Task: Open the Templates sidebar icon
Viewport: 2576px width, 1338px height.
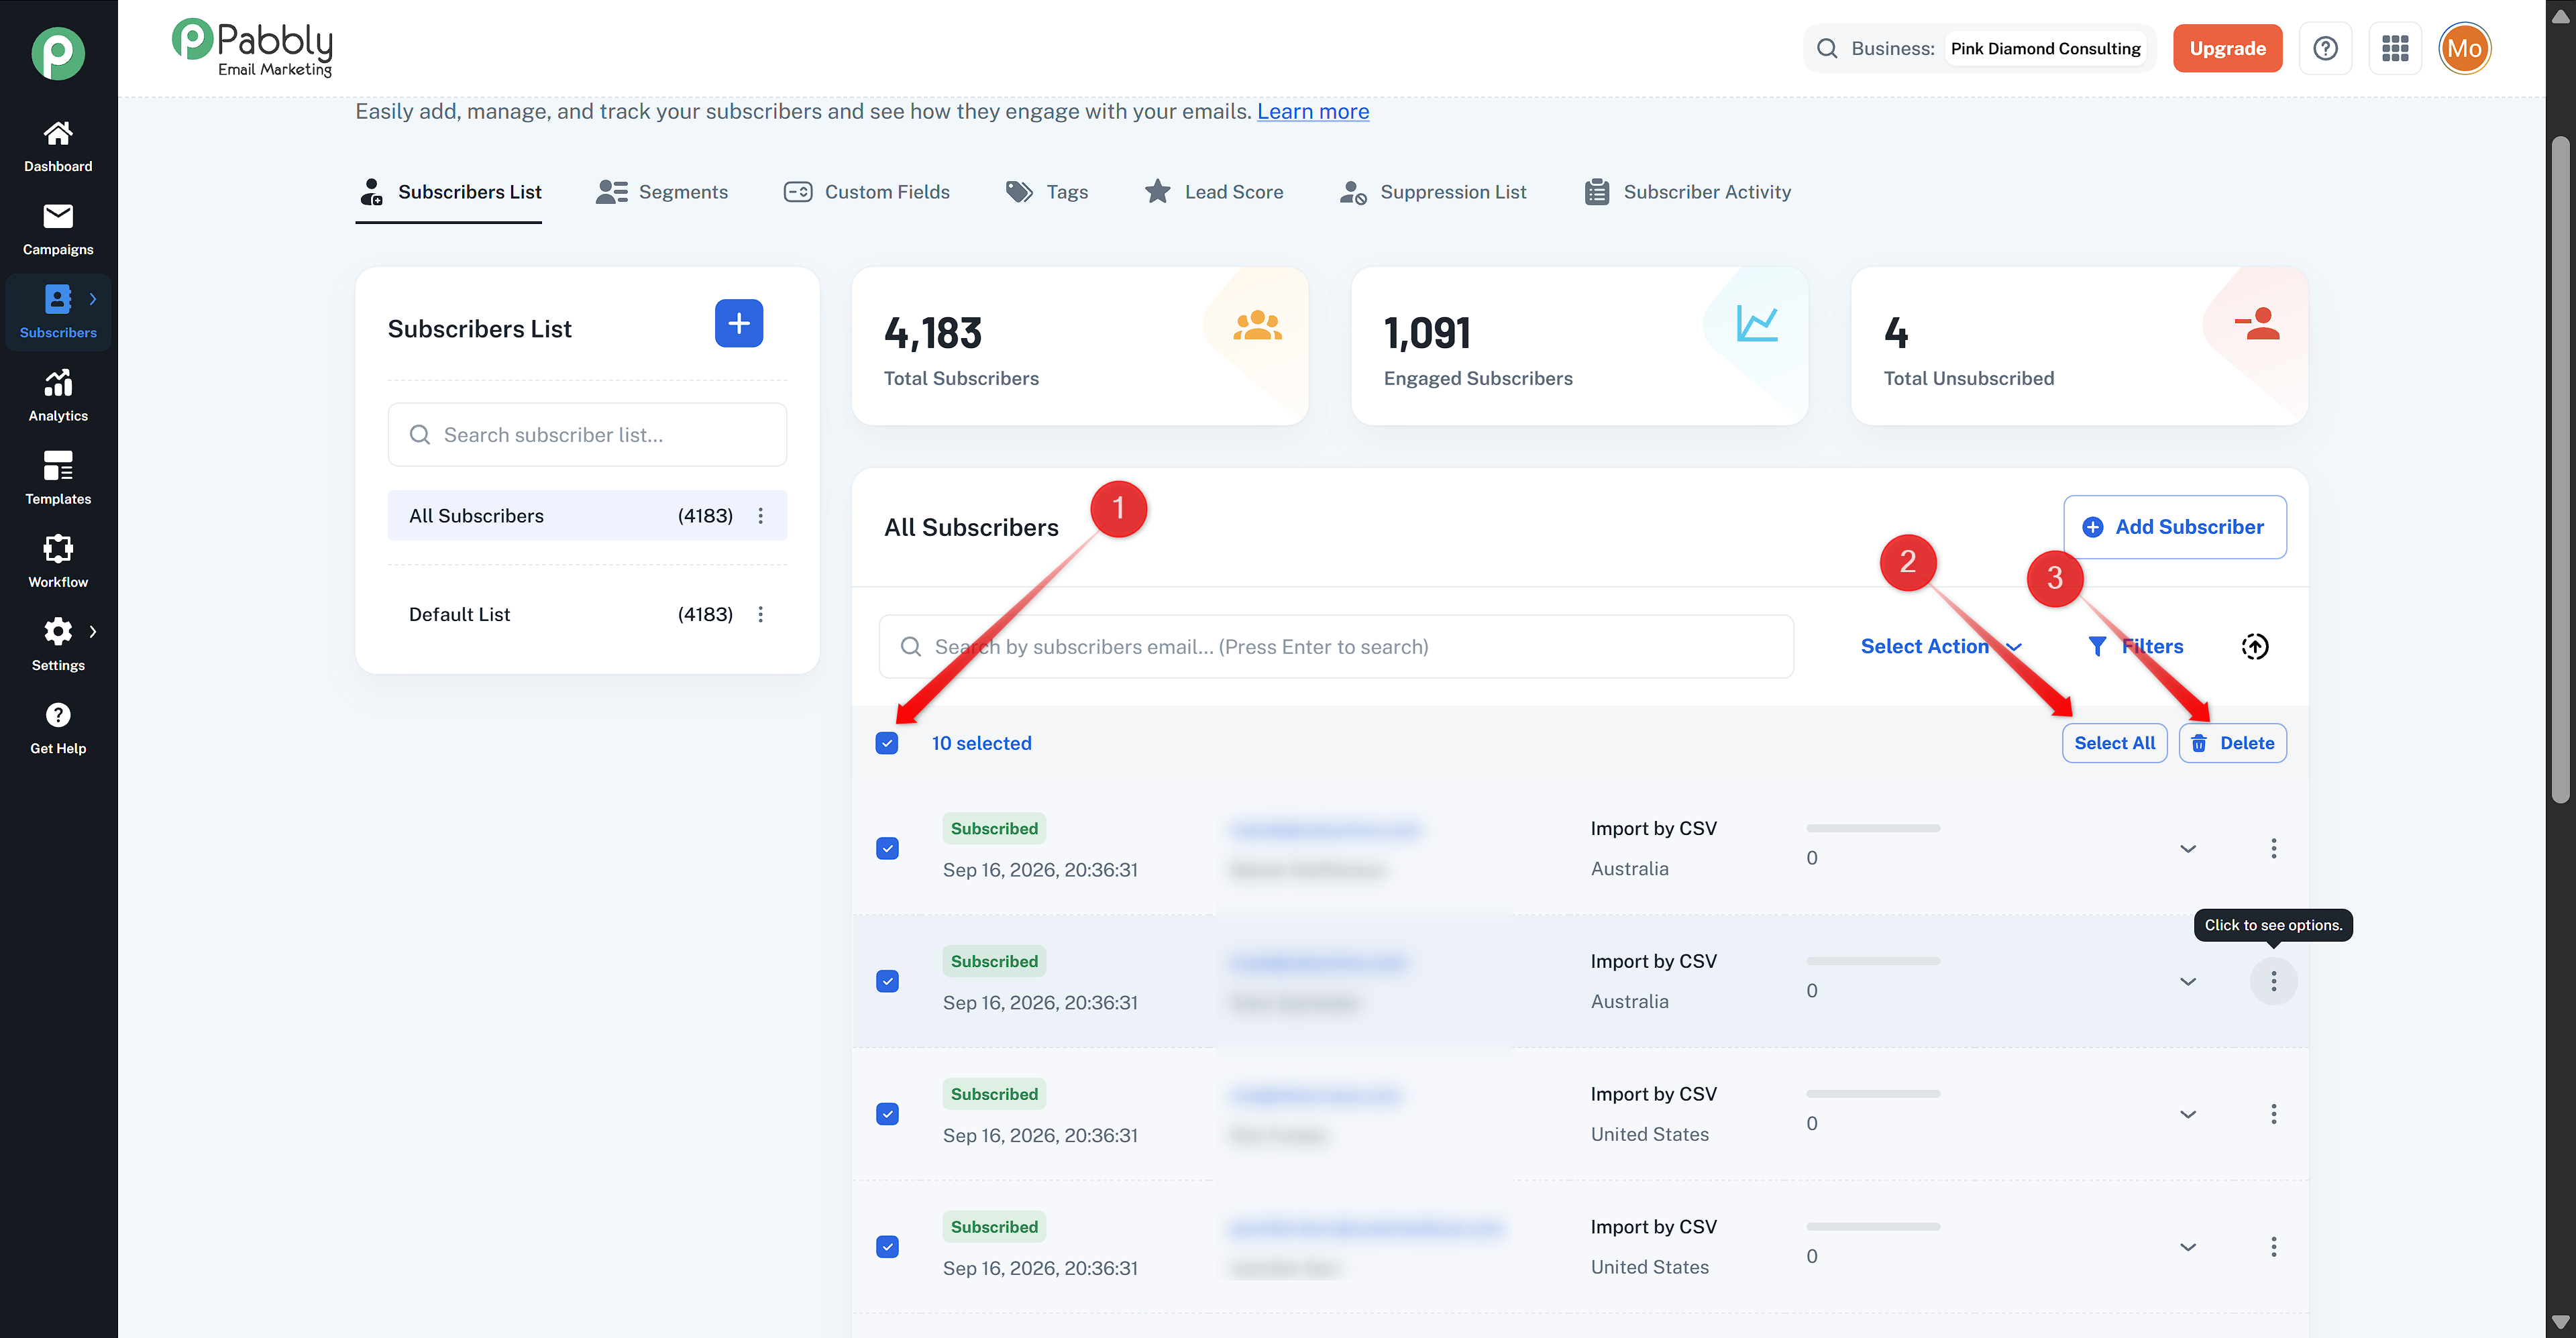Action: point(58,479)
